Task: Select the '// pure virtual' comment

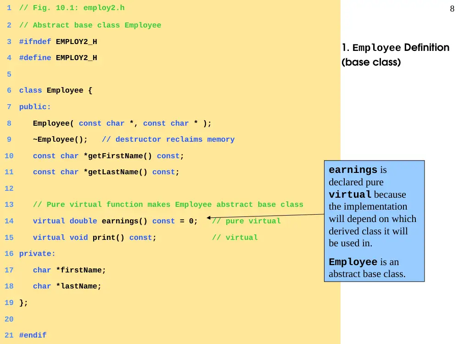Action: click(246, 221)
